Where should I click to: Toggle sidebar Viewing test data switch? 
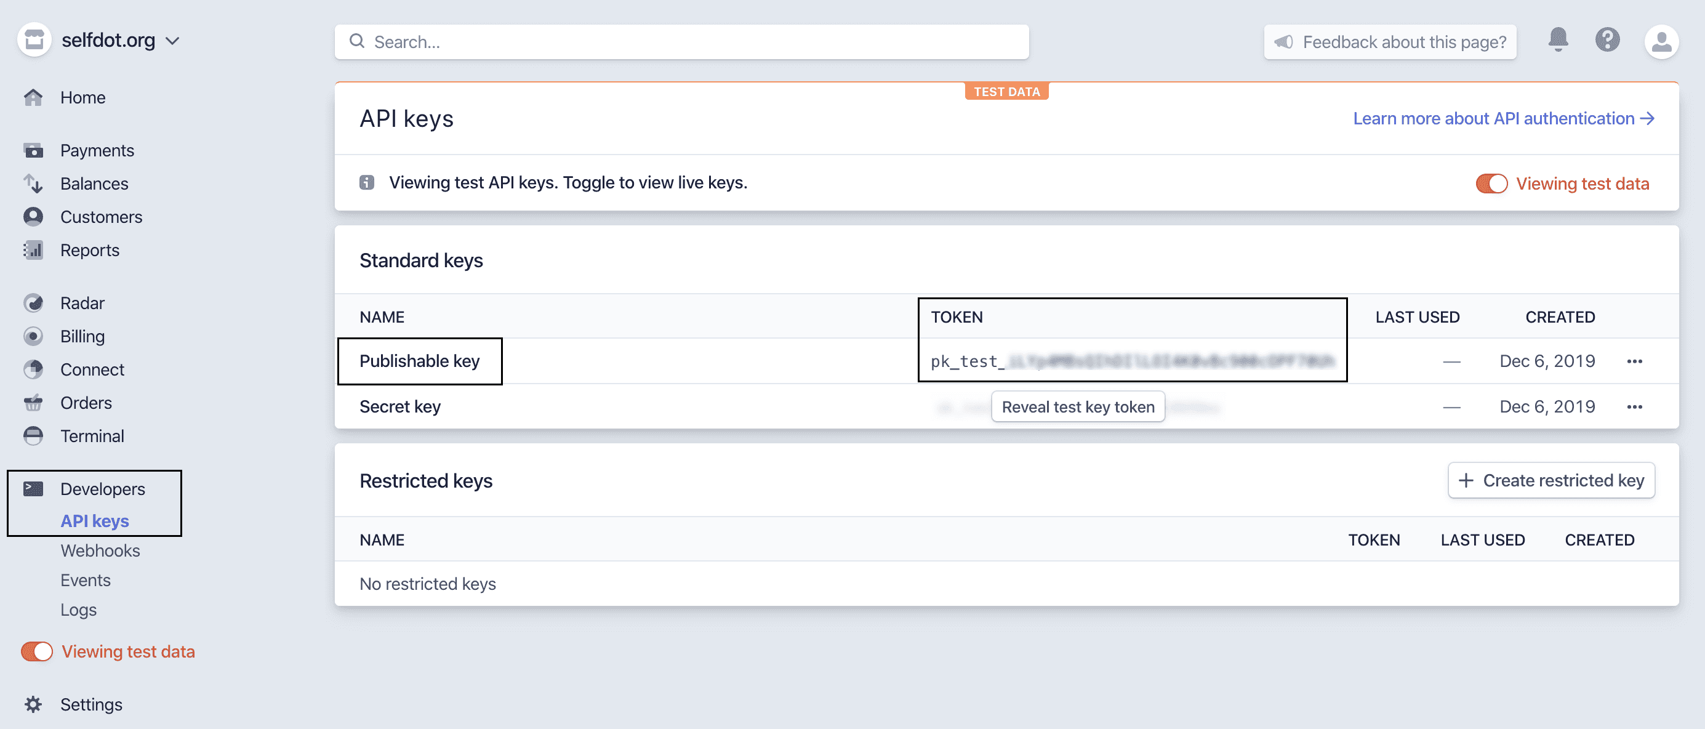37,651
